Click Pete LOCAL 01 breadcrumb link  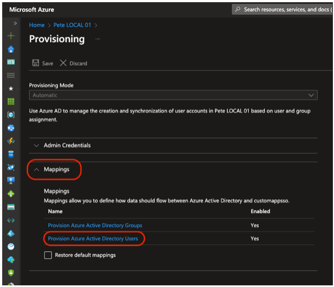coord(72,25)
